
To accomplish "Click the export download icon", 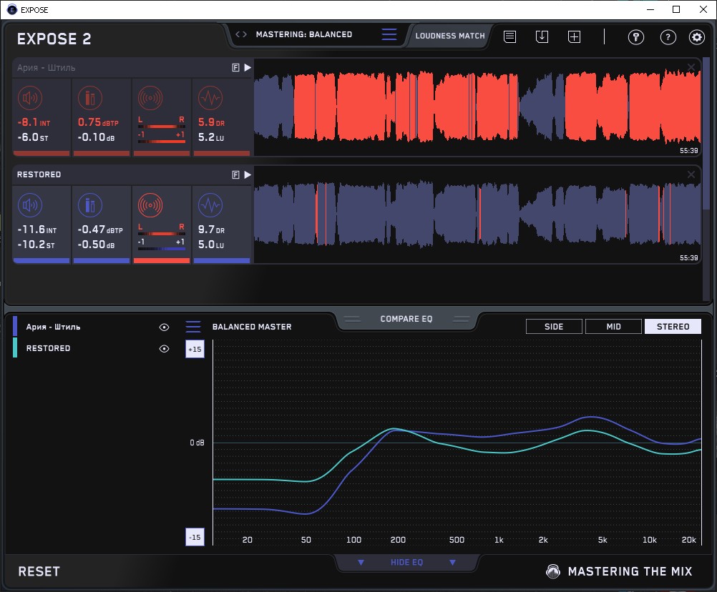I will (542, 36).
